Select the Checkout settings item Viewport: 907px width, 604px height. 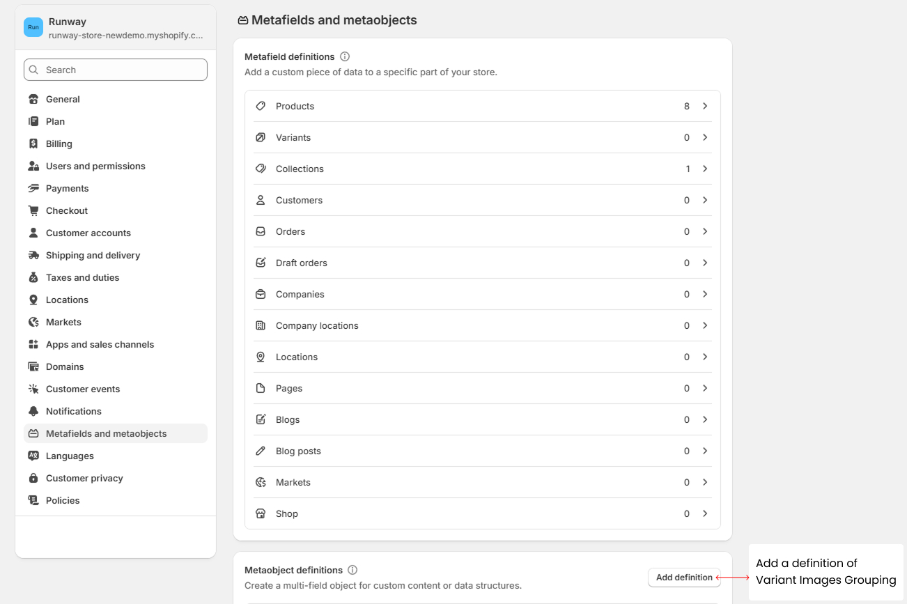coord(67,210)
